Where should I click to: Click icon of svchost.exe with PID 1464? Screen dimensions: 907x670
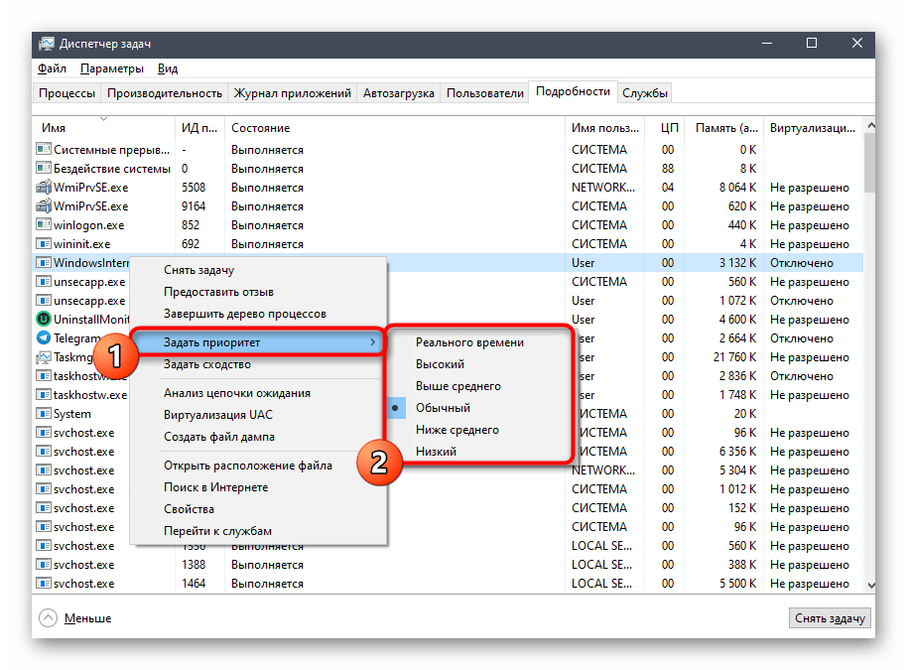click(44, 583)
